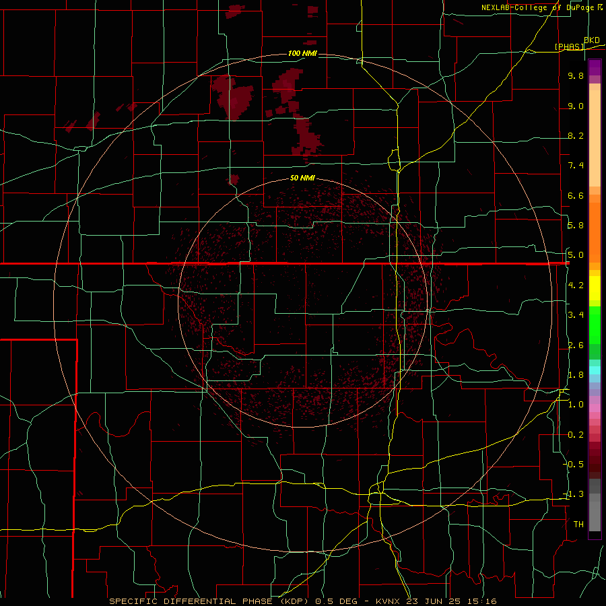Click the '0.2' scale value
The width and height of the screenshot is (606, 606).
576,435
